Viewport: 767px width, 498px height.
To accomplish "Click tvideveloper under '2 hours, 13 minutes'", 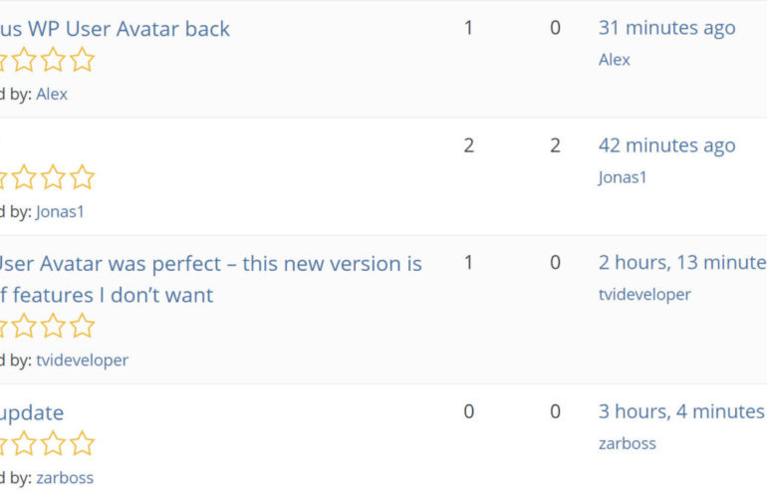I will point(644,294).
